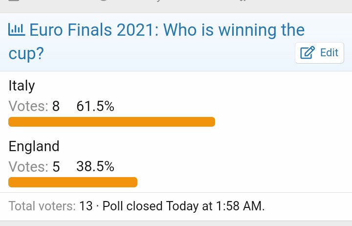The width and height of the screenshot is (352, 226).
Task: Click the "Votes:" label under Italy
Action: [28, 106]
